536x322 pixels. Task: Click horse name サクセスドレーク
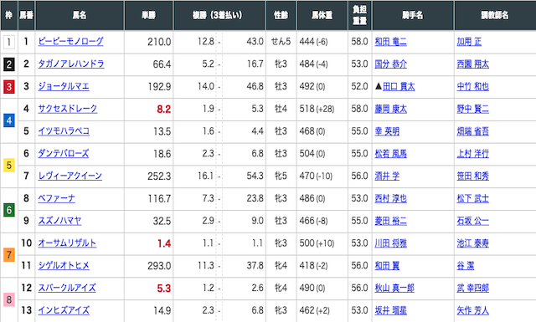(68, 109)
